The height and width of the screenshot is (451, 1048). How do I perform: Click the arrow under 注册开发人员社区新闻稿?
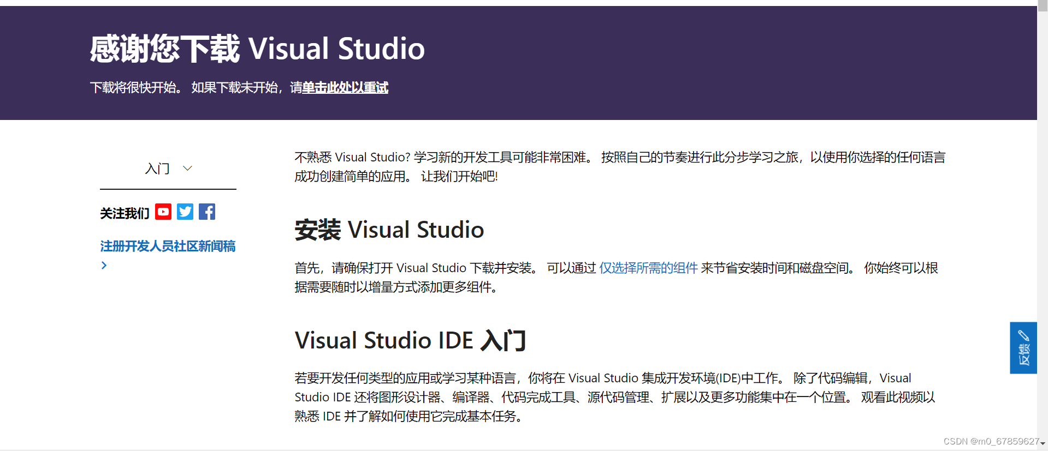(x=104, y=266)
